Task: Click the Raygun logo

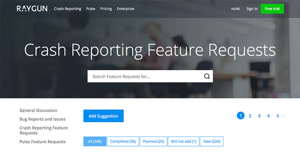Action: coord(32,9)
